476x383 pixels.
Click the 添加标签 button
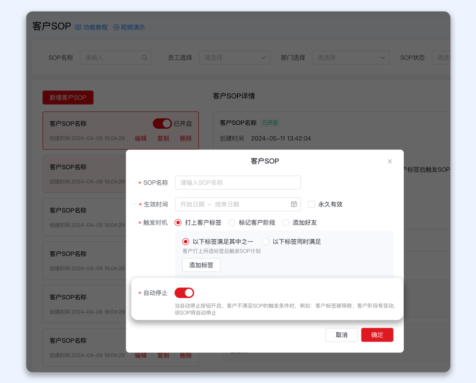(x=201, y=265)
